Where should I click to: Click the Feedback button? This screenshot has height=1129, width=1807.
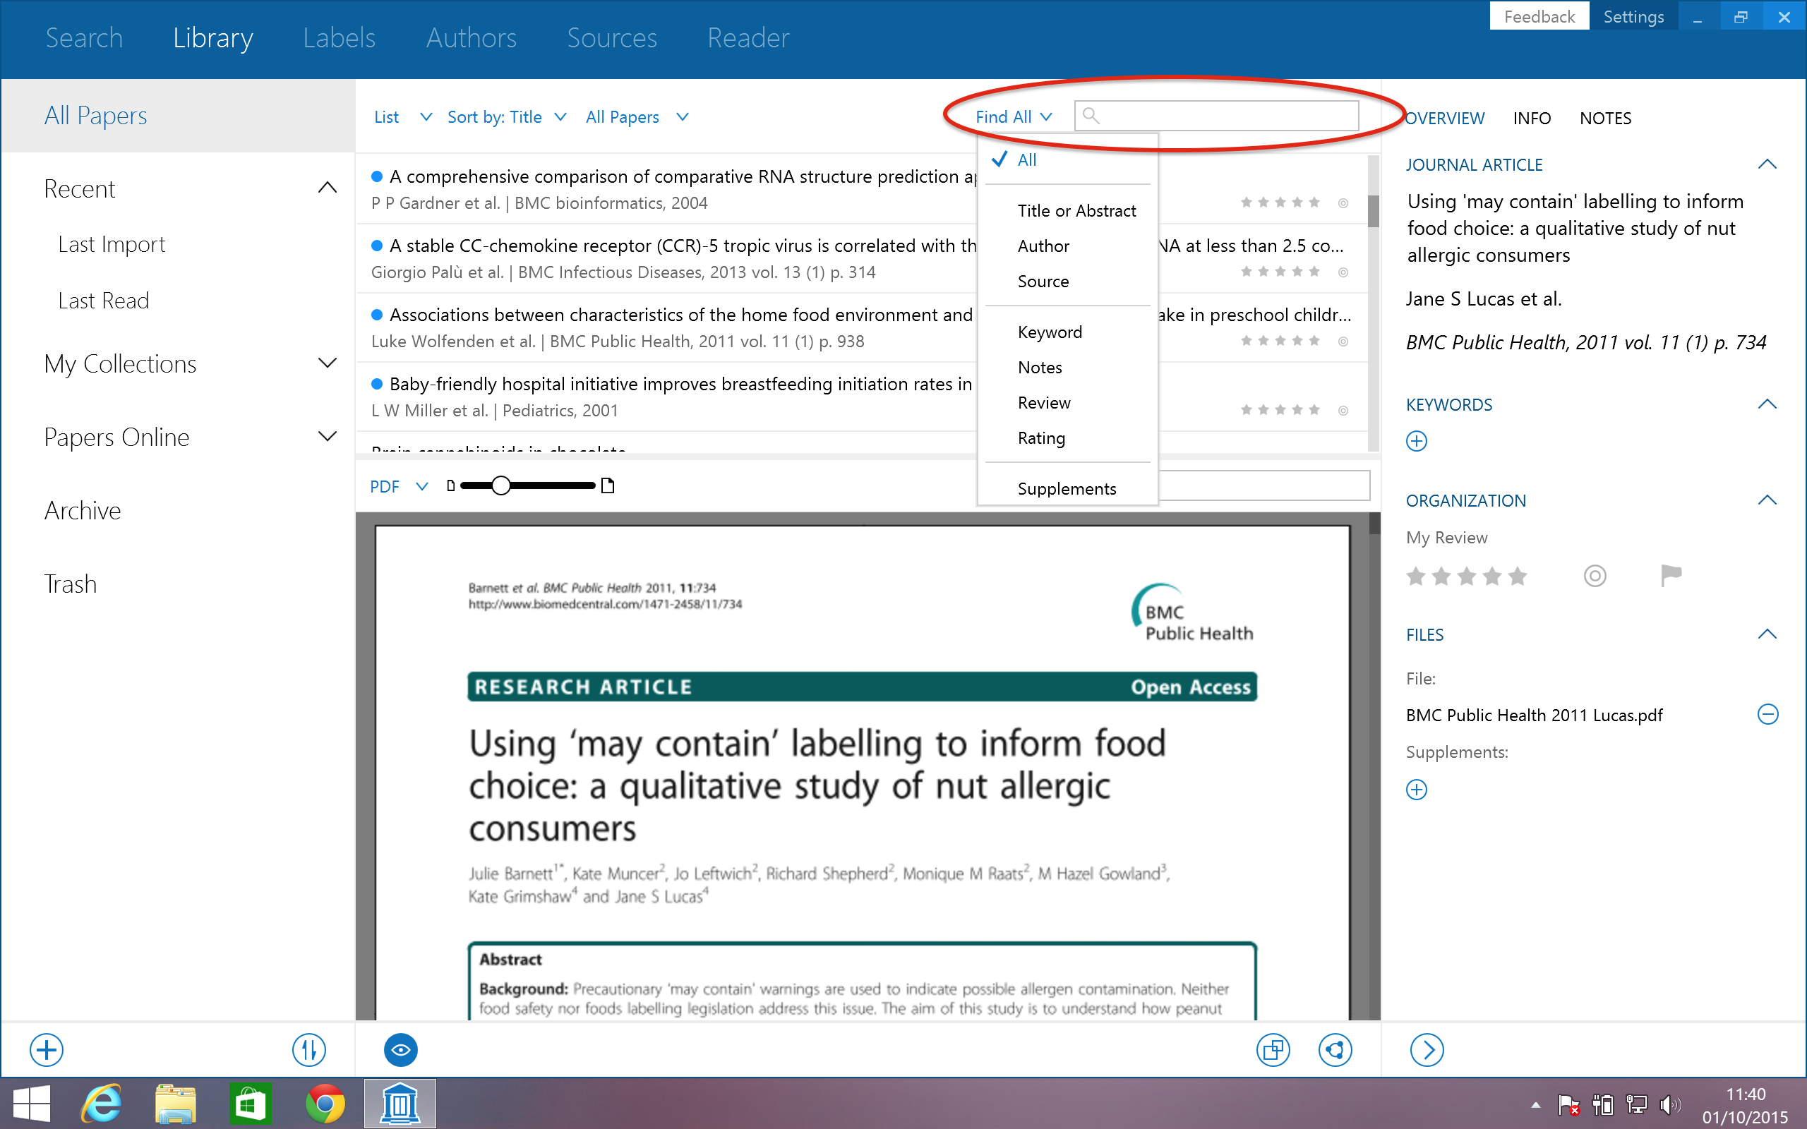(x=1539, y=16)
